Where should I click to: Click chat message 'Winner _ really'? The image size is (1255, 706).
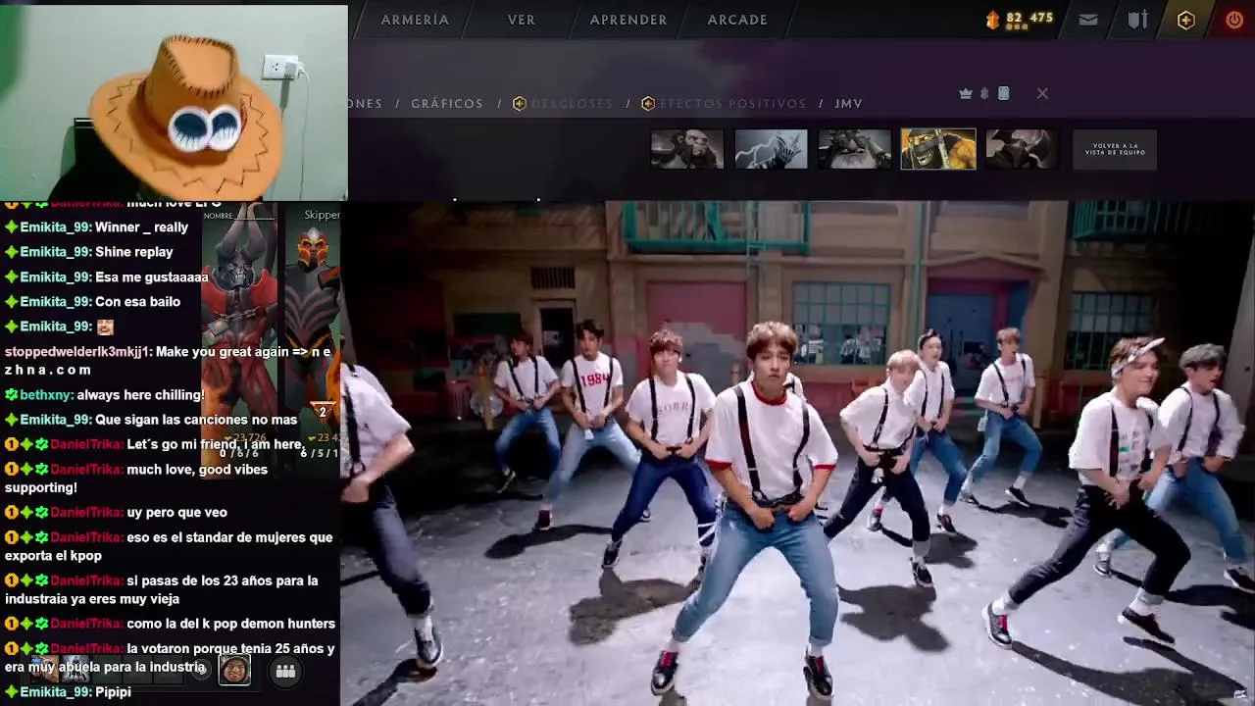click(141, 227)
